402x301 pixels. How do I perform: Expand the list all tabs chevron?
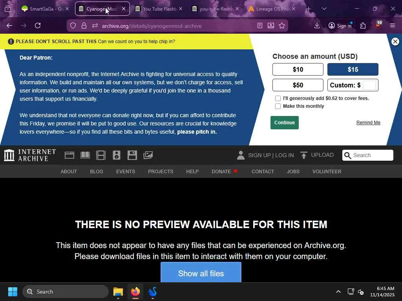pyautogui.click(x=324, y=9)
